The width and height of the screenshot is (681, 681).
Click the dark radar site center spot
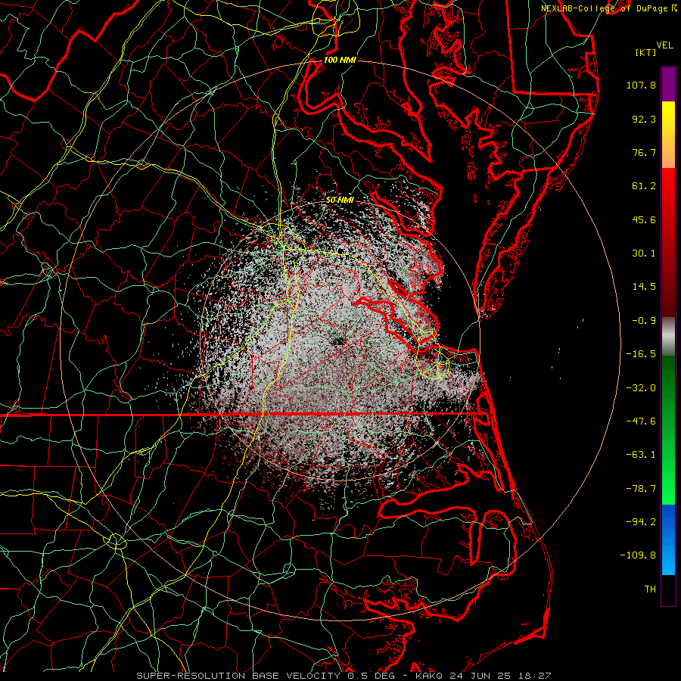tap(338, 342)
